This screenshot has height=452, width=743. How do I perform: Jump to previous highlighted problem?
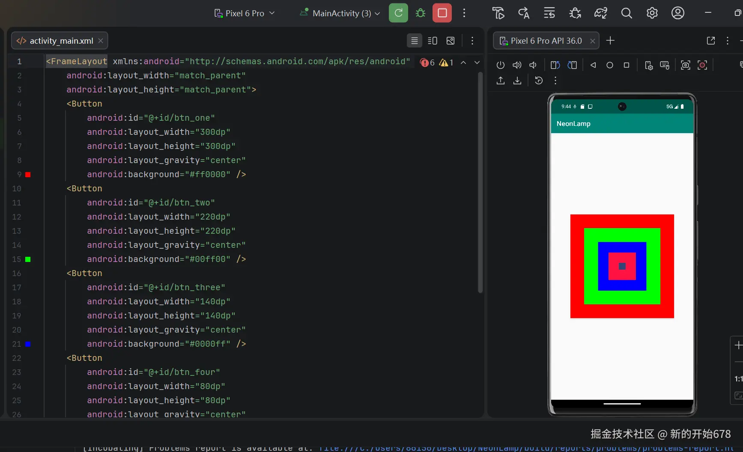click(463, 62)
